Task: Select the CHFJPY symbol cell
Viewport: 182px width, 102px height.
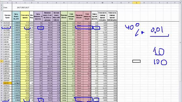Action: click(x=8, y=42)
